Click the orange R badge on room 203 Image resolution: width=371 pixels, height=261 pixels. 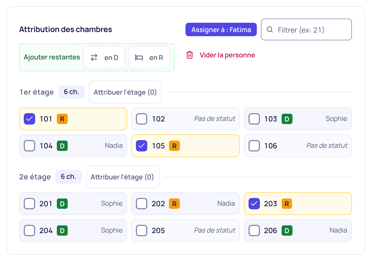pyautogui.click(x=287, y=204)
